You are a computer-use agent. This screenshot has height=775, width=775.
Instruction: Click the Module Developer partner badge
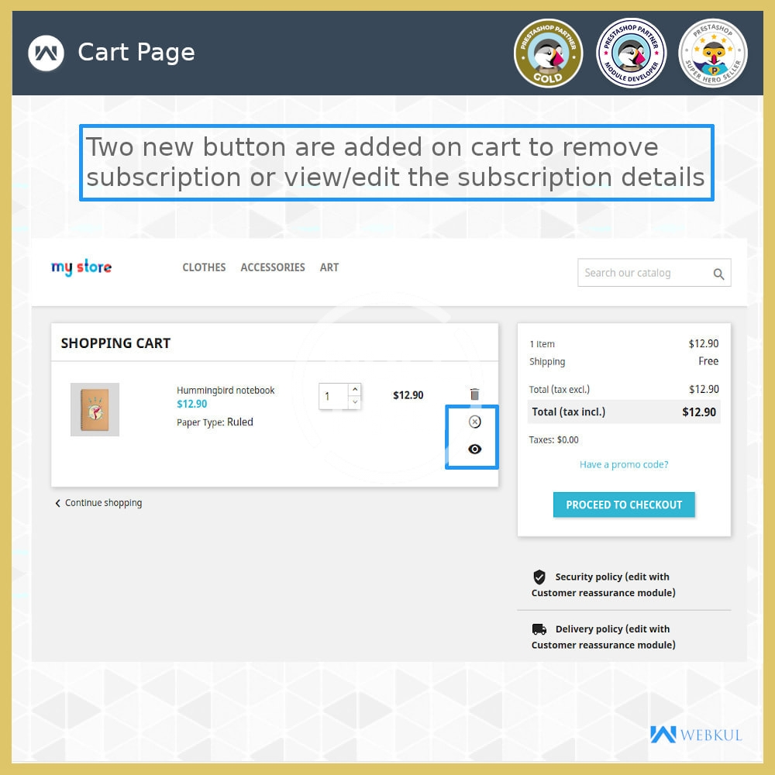click(x=631, y=53)
